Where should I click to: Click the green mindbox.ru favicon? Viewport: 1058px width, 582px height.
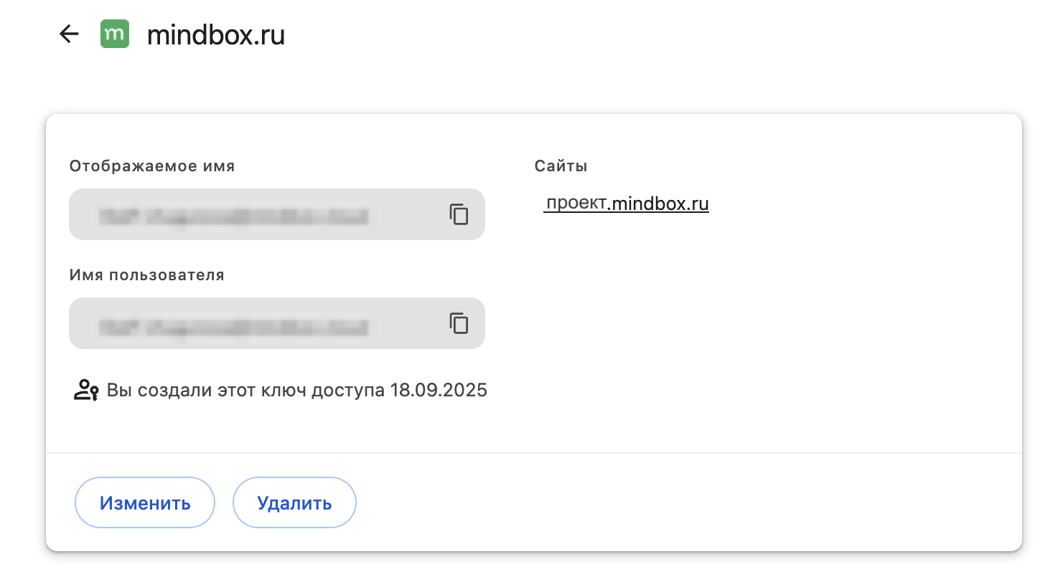(113, 34)
